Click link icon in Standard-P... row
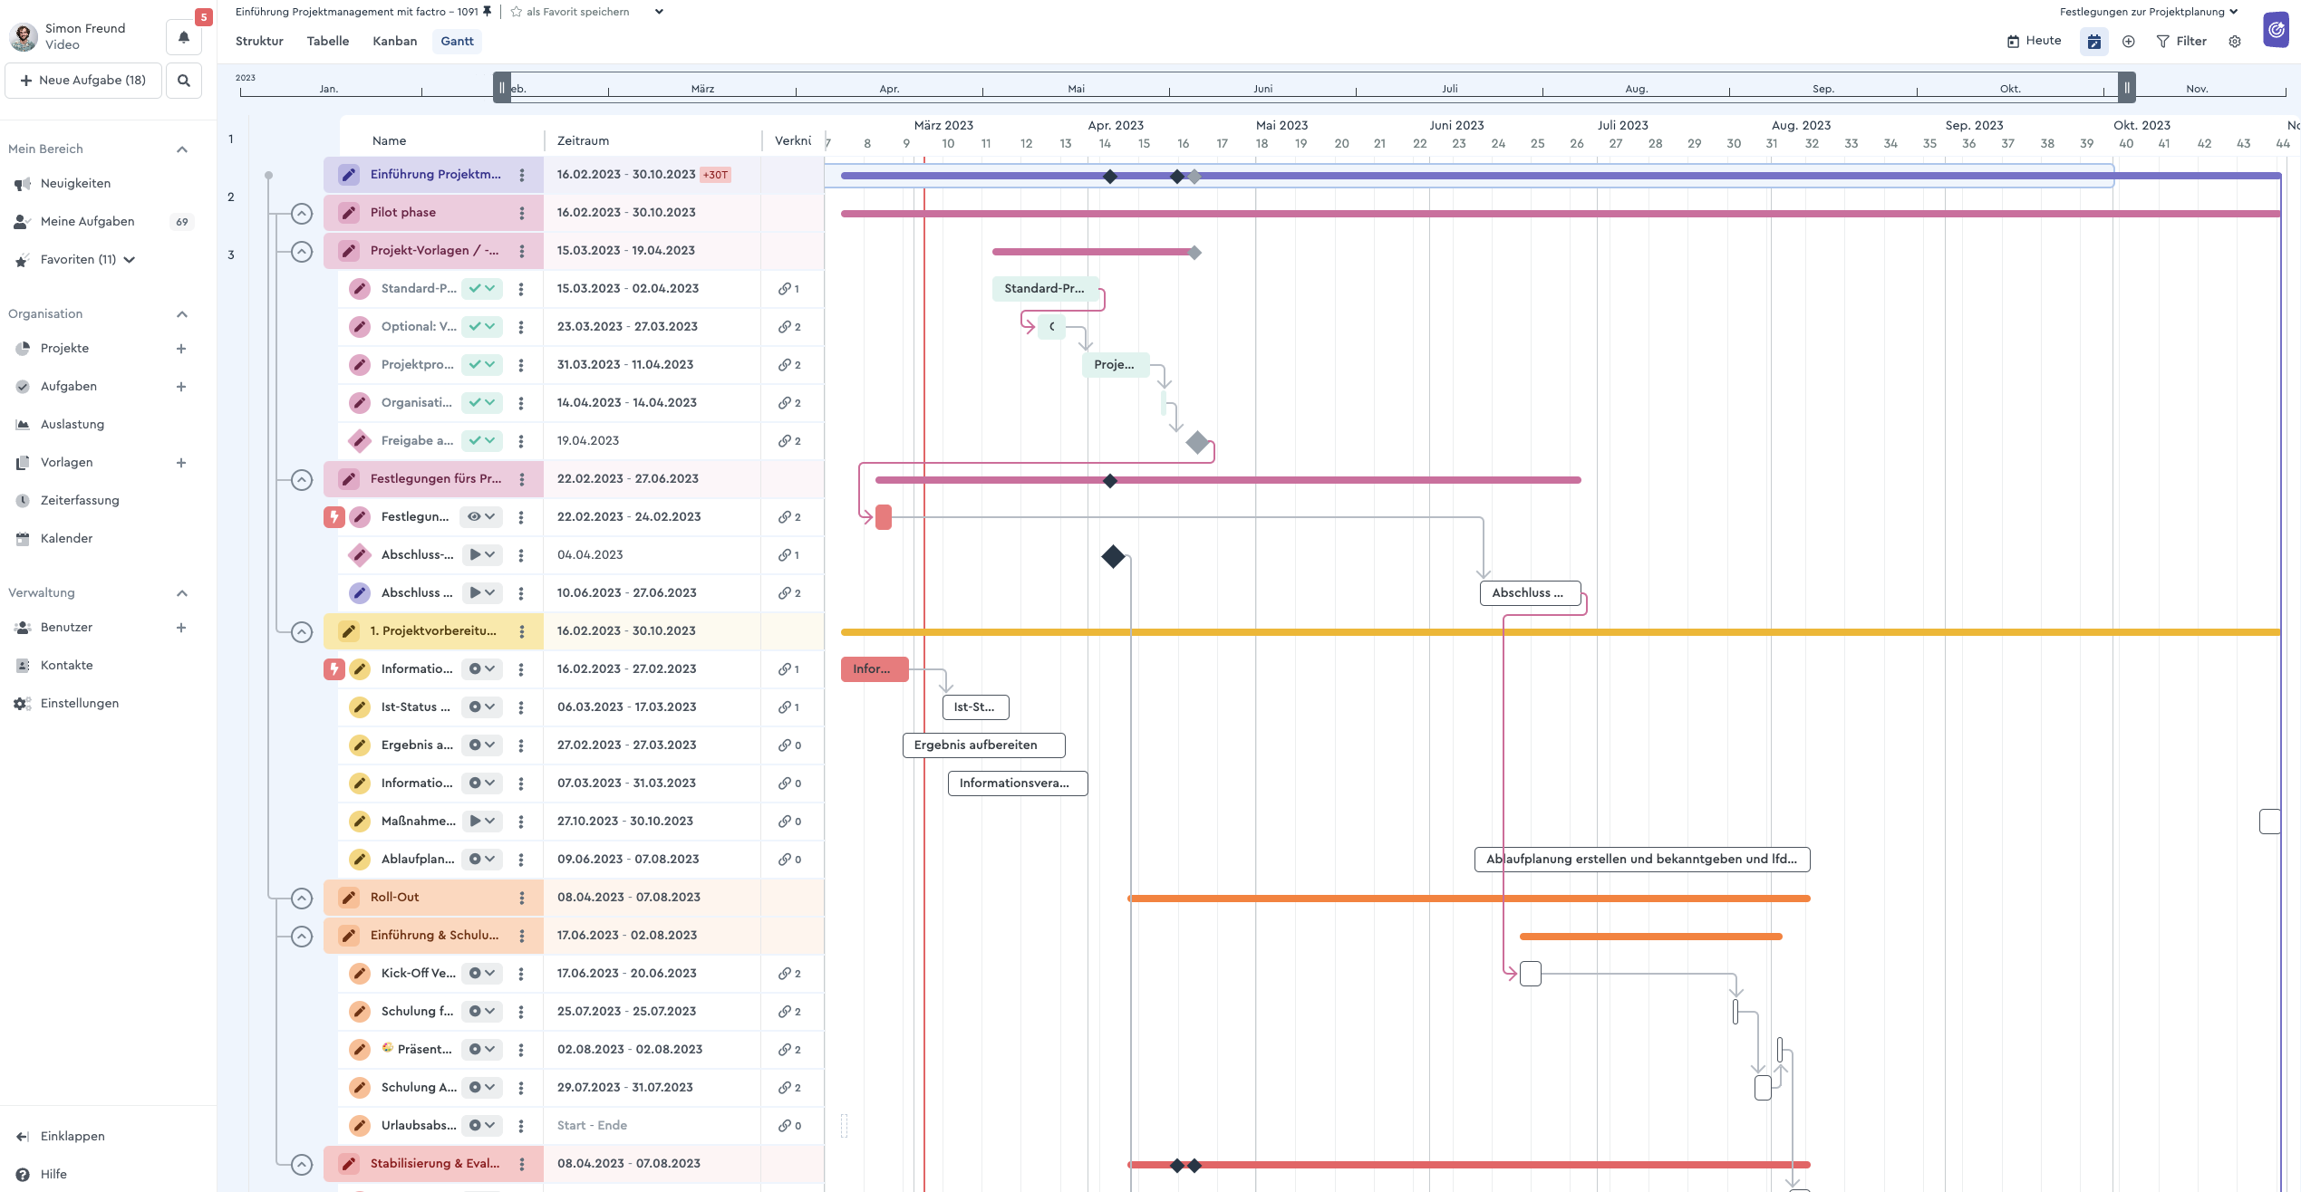This screenshot has height=1192, width=2301. coord(784,289)
